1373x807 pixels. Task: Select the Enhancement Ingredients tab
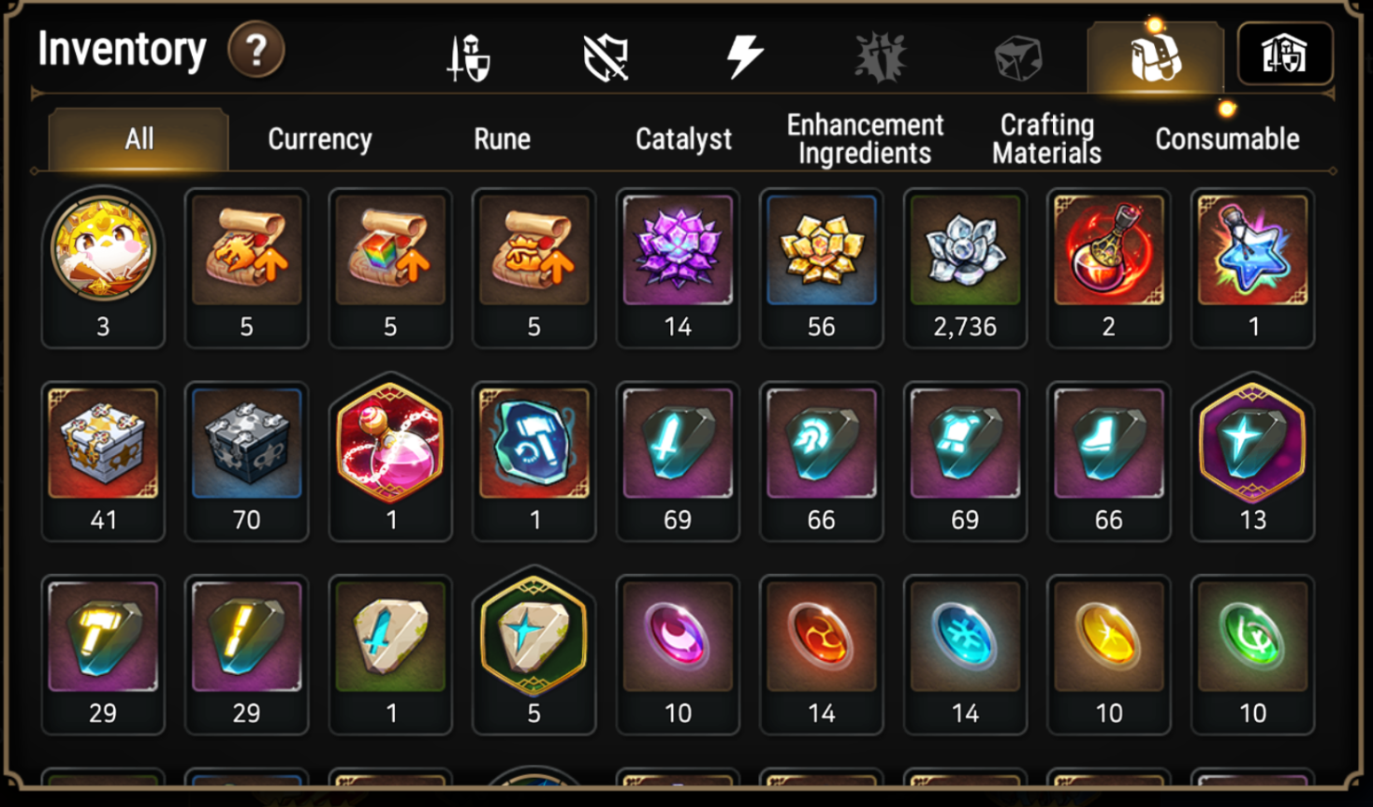point(865,139)
